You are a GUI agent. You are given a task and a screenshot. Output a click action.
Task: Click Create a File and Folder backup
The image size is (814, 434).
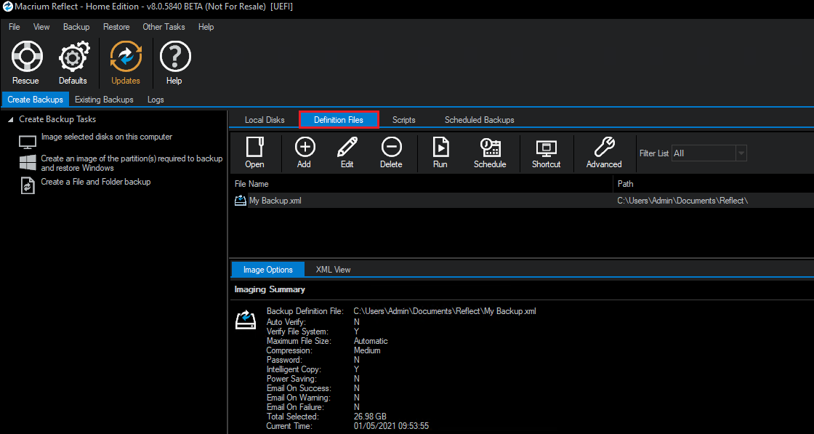click(x=96, y=182)
